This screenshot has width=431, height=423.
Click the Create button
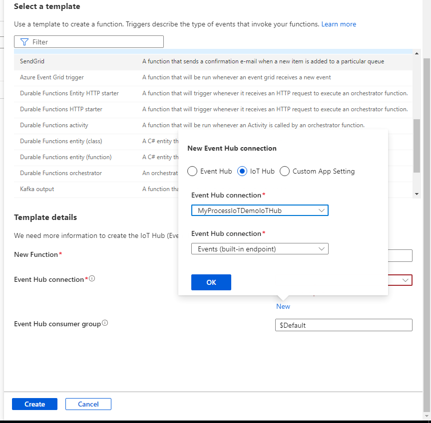tap(34, 404)
